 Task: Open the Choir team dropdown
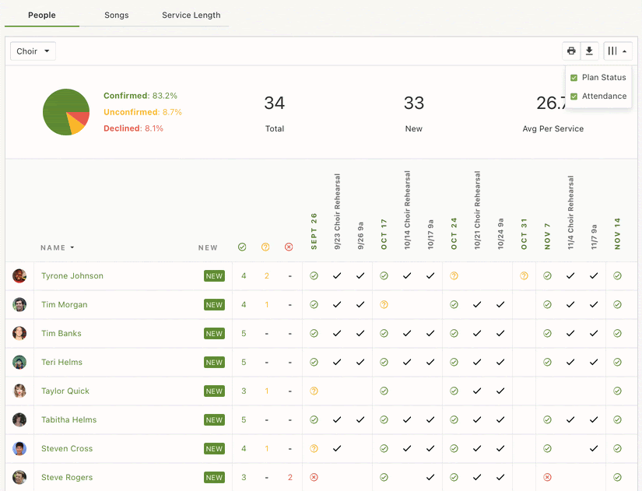33,51
